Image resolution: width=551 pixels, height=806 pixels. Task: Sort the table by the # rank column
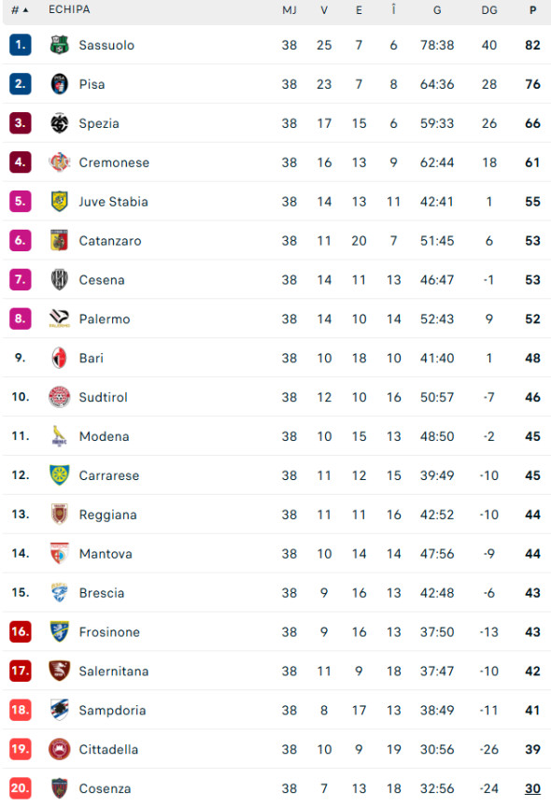click(20, 9)
